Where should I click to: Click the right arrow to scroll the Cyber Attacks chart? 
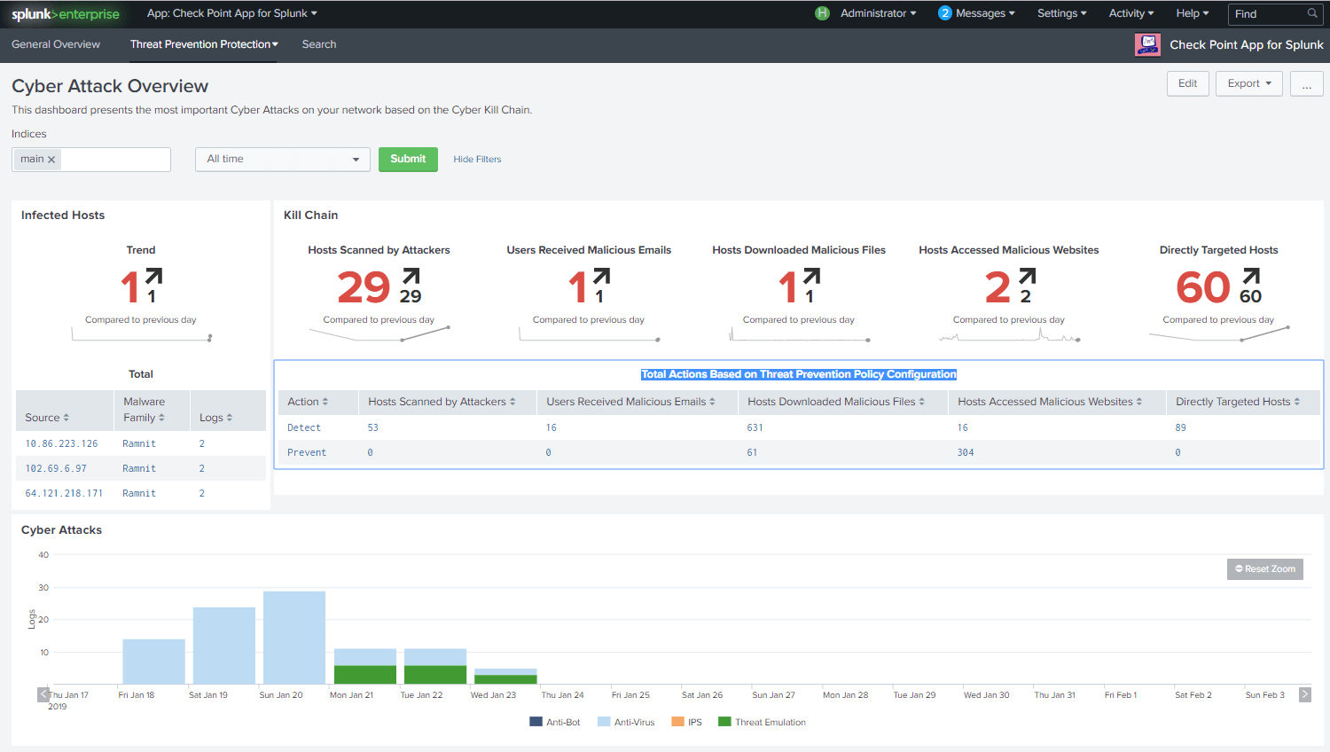coord(1303,694)
